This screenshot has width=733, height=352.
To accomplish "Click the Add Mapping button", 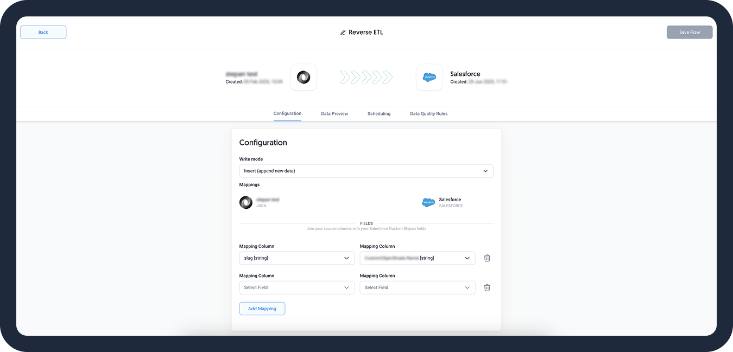I will pos(262,309).
